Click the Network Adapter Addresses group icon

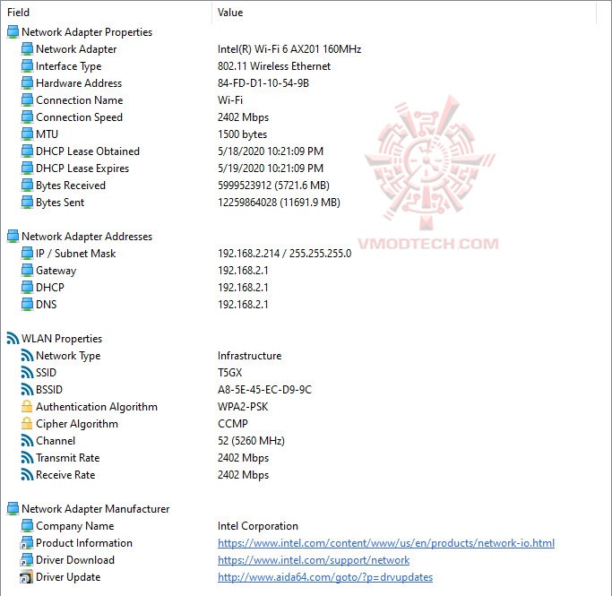tap(13, 236)
